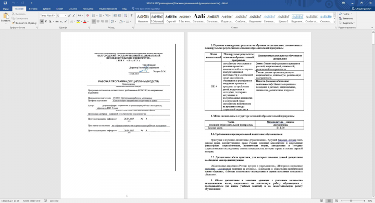Toggle Underline (Ч) formatting
The height and width of the screenshot is (203, 375).
[50, 21]
